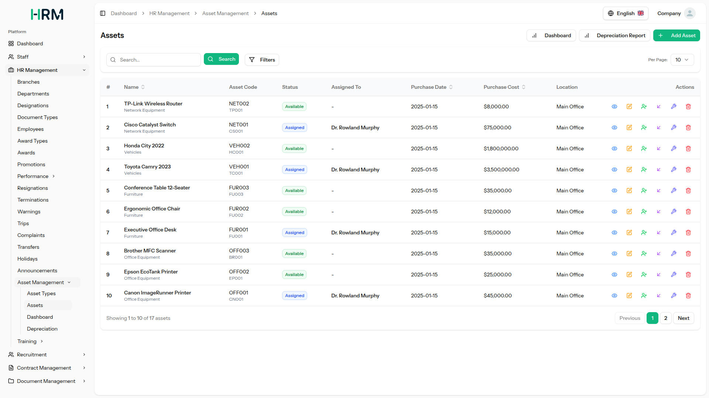Viewport: 709px width, 398px height.
Task: Open Asset Types in the sidebar
Action: pyautogui.click(x=41, y=293)
